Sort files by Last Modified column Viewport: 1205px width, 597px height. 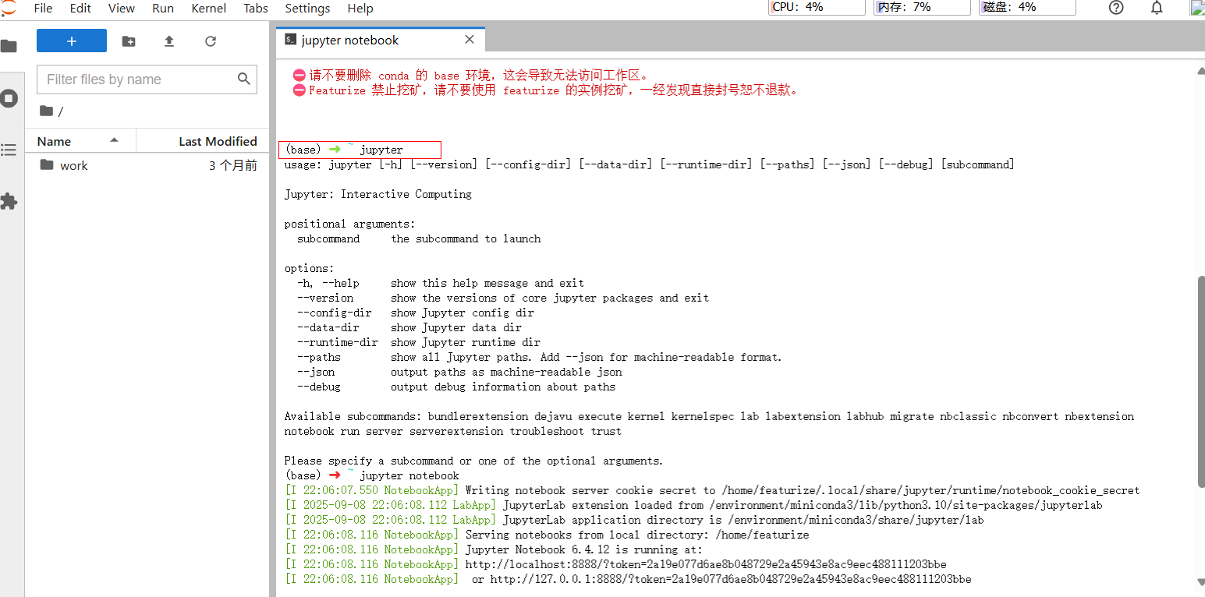203,141
